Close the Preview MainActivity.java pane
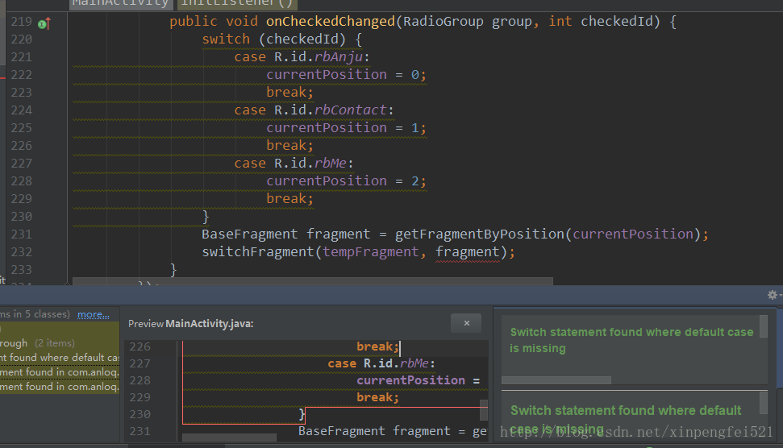Viewport: 783px width, 448px height. [466, 323]
